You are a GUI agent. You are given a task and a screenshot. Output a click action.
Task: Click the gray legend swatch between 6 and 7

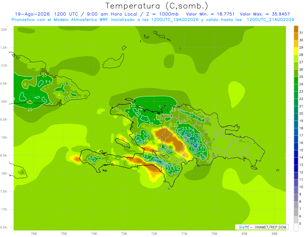[x=296, y=213]
